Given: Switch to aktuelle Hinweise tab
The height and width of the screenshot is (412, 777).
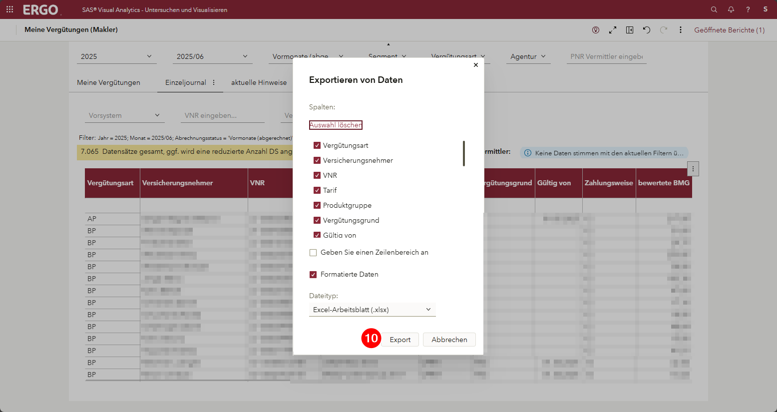Looking at the screenshot, I should pyautogui.click(x=259, y=82).
